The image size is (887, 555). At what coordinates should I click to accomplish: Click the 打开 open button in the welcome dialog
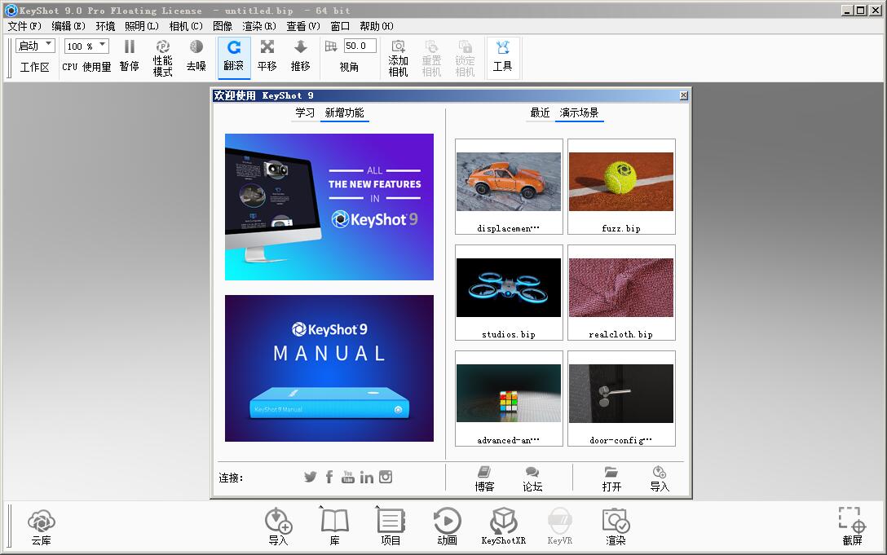[611, 479]
